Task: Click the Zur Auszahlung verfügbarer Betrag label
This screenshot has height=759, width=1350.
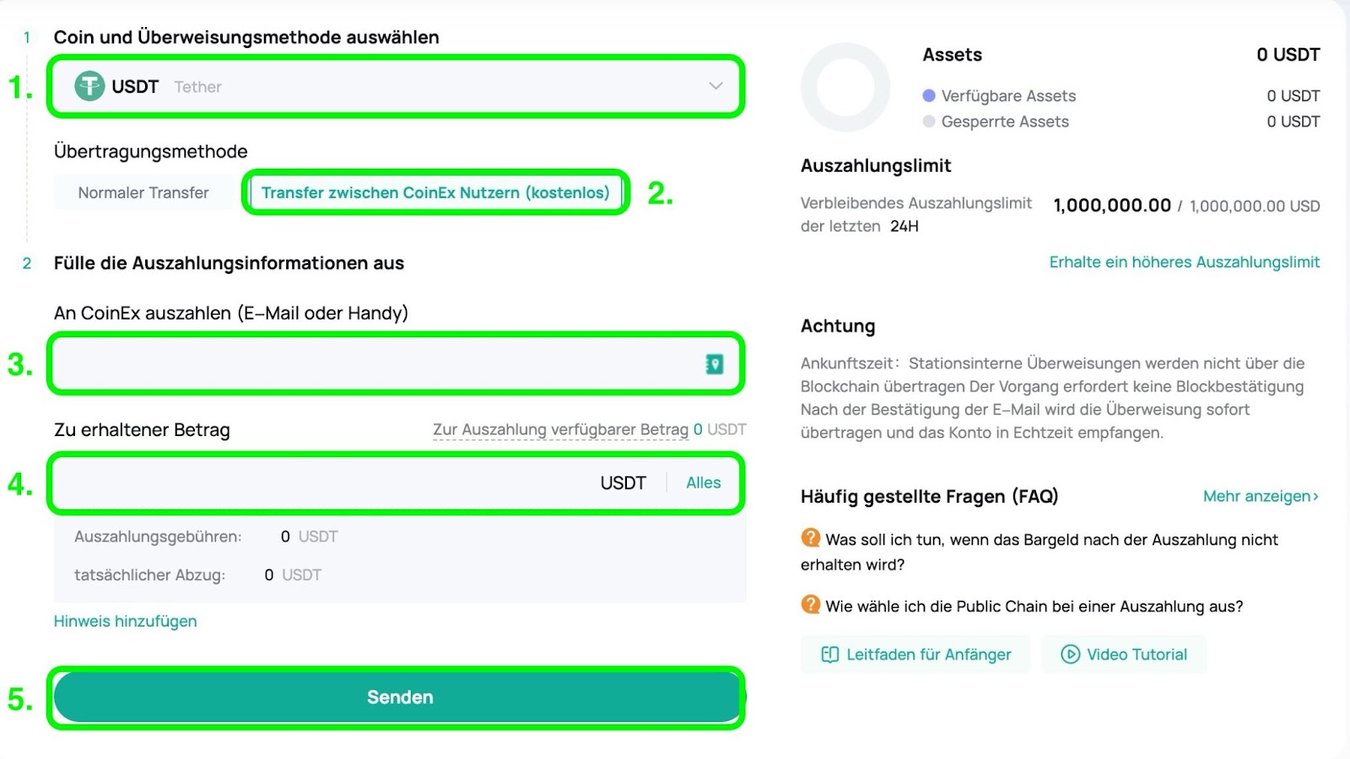Action: click(560, 429)
